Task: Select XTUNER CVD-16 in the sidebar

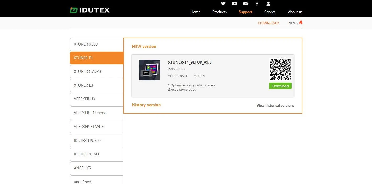Action: [x=97, y=71]
